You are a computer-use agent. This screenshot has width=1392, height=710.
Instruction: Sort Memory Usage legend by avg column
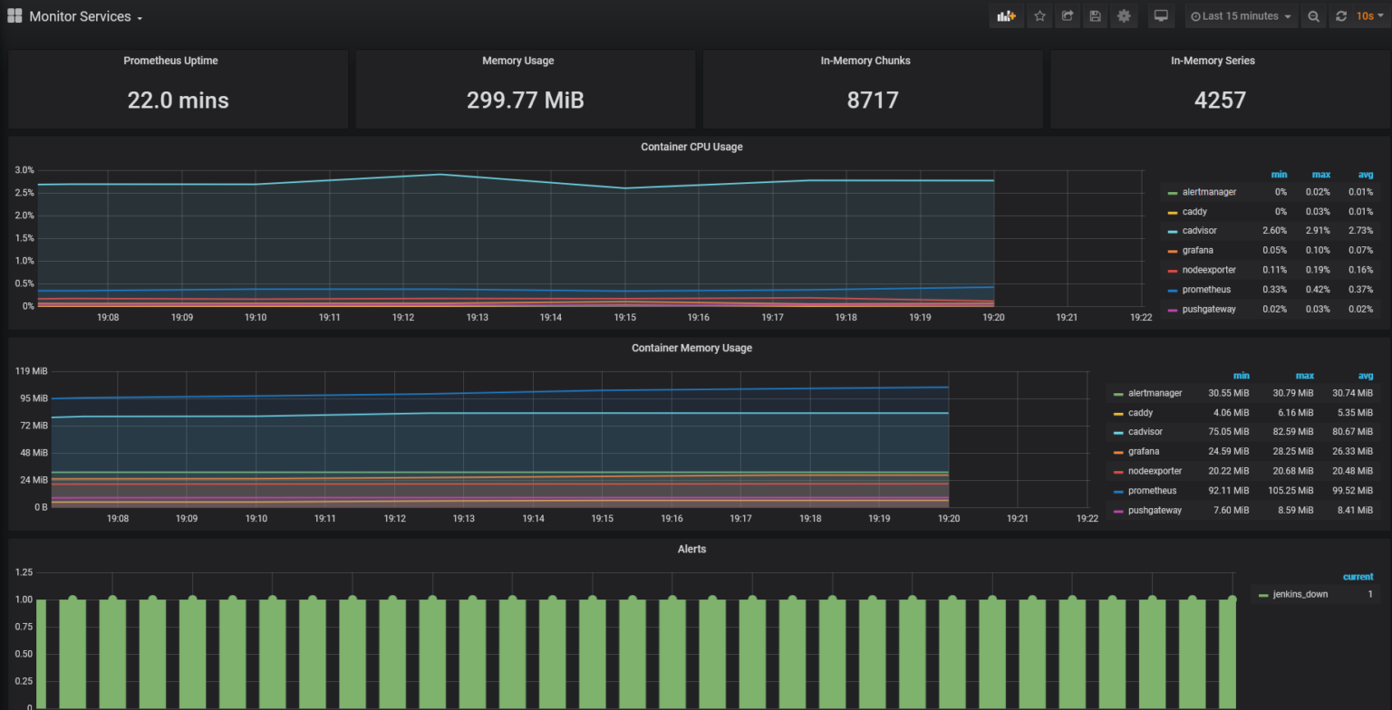[x=1365, y=376]
